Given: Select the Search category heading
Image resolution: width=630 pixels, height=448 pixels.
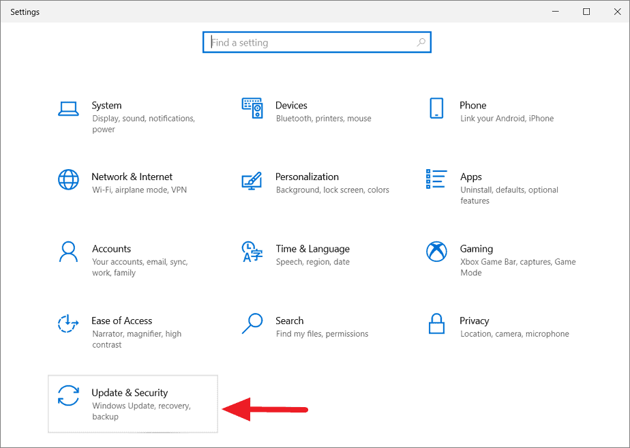Looking at the screenshot, I should click(x=289, y=320).
